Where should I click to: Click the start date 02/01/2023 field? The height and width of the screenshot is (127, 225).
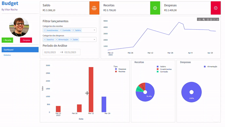[x=50, y=52]
